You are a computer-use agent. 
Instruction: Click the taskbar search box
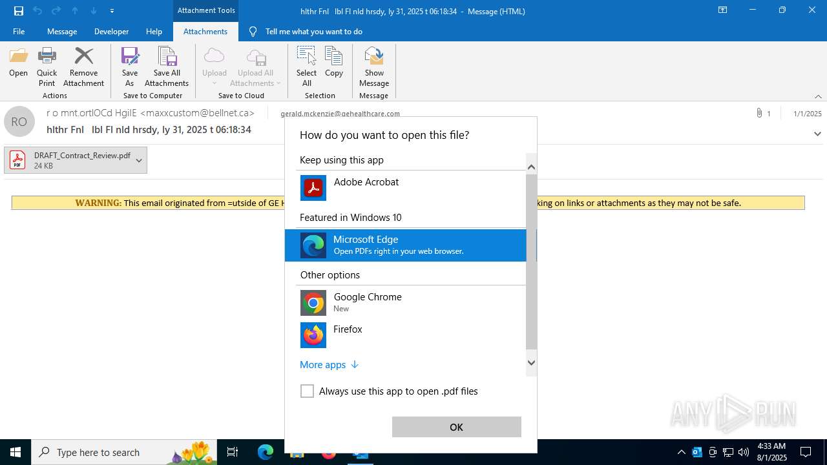123,452
